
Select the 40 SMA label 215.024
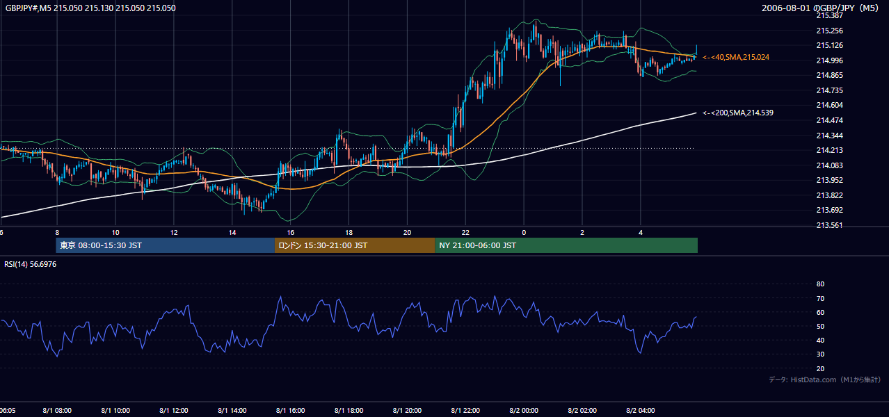736,57
